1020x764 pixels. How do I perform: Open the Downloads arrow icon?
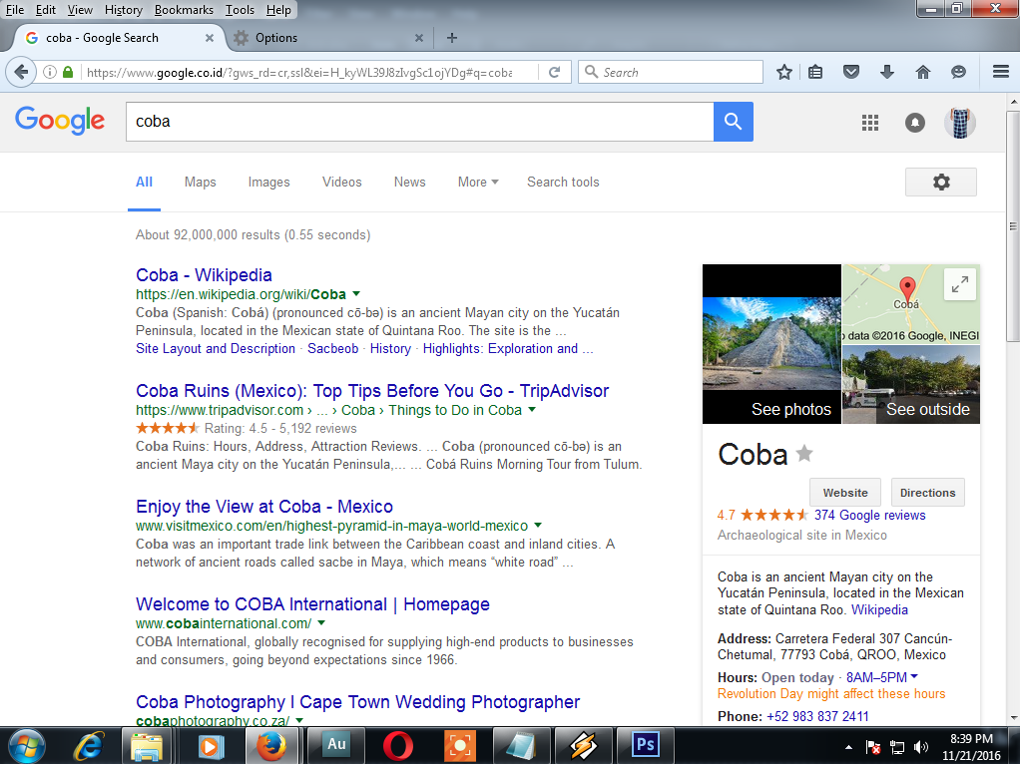pyautogui.click(x=886, y=72)
